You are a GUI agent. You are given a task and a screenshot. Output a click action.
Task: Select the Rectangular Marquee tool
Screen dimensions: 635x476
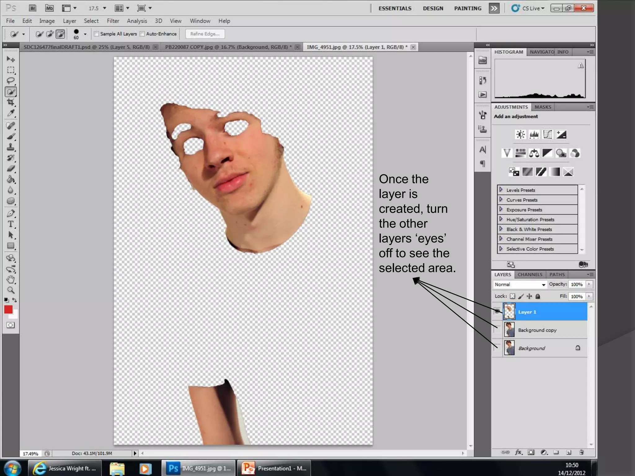coord(11,70)
